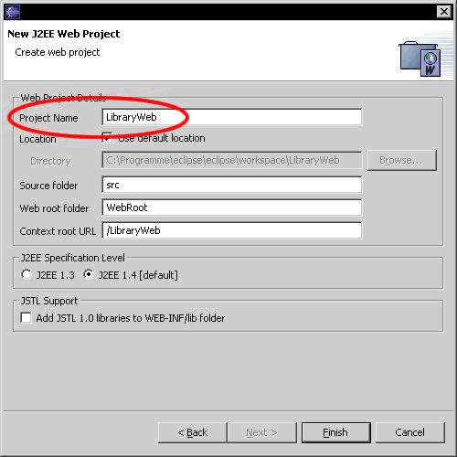Click the Eclipse icon in the title bar
This screenshot has height=457, width=457.
click(13, 12)
